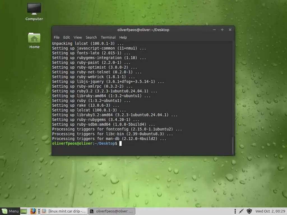Click the panel separator dots near Firefox

tap(39, 211)
